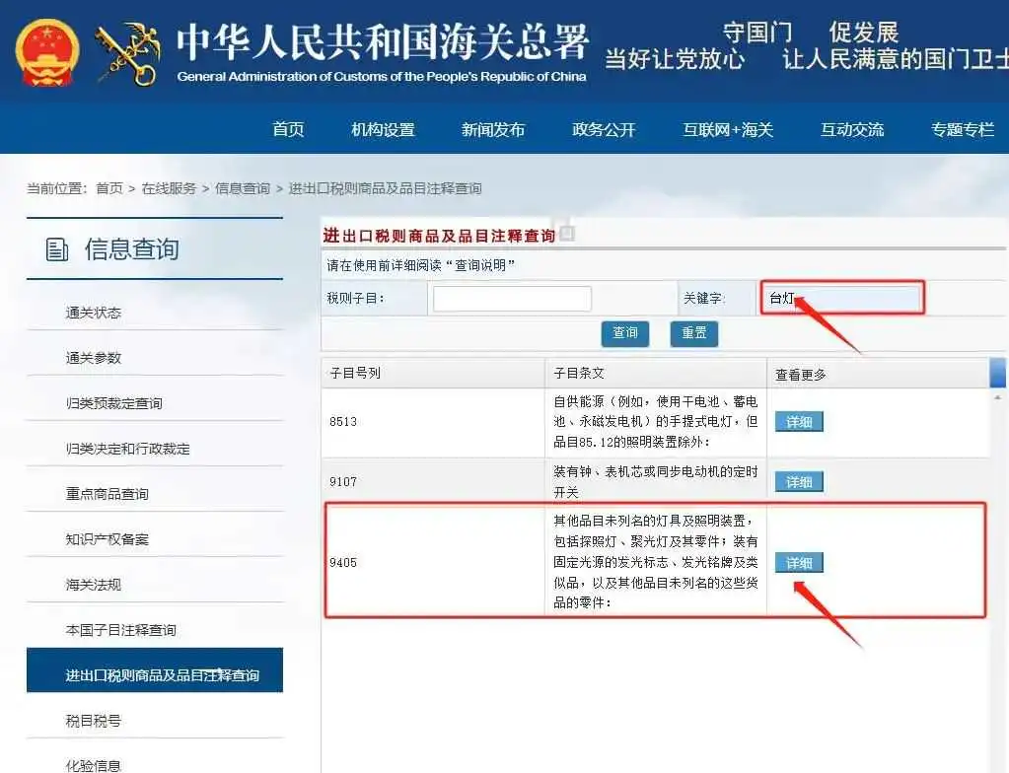The height and width of the screenshot is (773, 1009).
Task: Focus the 关键字 input containing 台灯
Action: (841, 297)
